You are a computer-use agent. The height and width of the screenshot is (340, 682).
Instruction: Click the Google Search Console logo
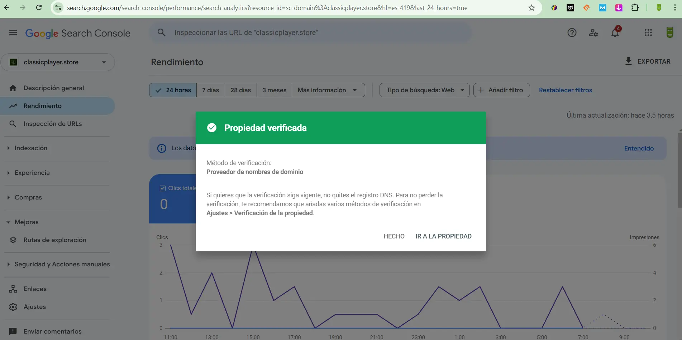(x=78, y=33)
